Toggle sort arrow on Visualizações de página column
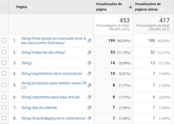This screenshot has width=174, height=124. (130, 7)
